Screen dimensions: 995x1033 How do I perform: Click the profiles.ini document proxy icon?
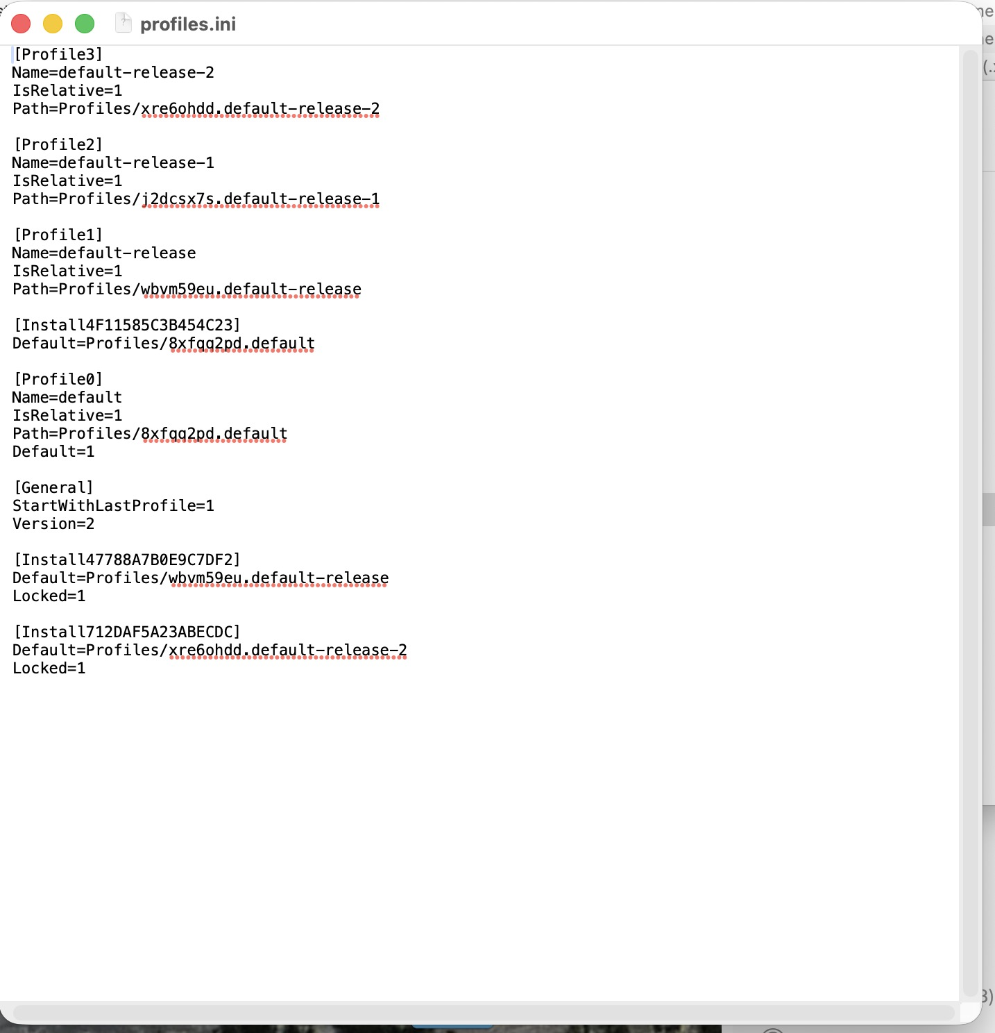[x=123, y=24]
